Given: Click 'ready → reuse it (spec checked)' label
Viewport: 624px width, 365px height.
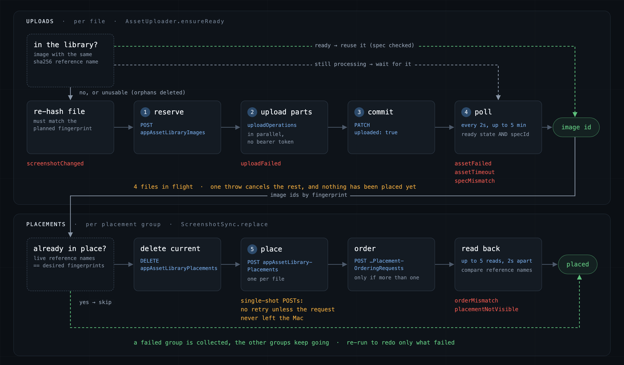Looking at the screenshot, I should coord(365,45).
